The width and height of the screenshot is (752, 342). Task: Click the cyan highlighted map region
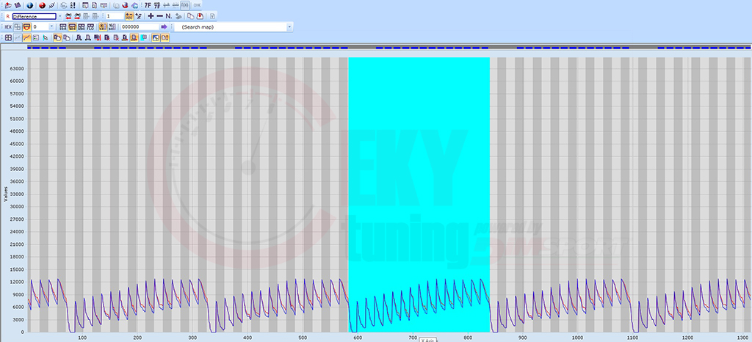pyautogui.click(x=419, y=194)
